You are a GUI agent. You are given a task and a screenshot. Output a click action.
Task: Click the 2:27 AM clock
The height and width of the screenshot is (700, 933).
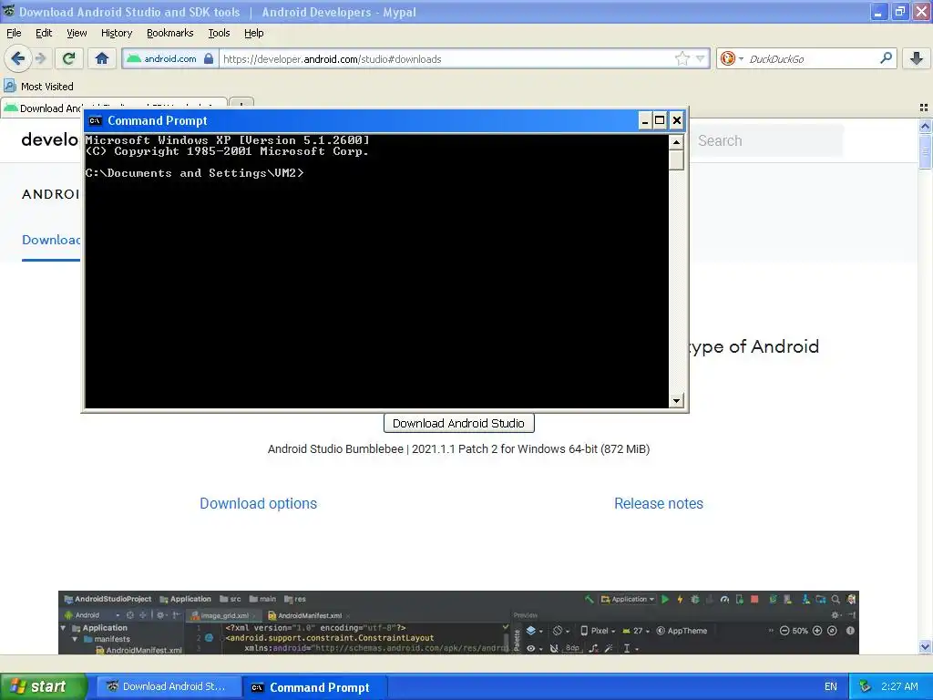pyautogui.click(x=899, y=686)
